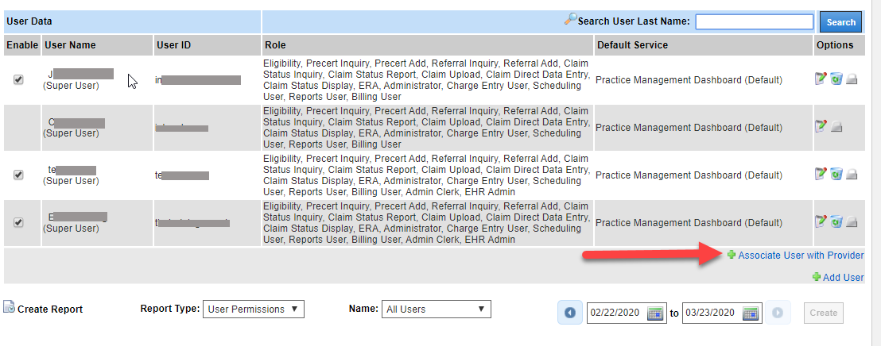Click Associate User with Provider link
881x346 pixels.
coord(801,256)
